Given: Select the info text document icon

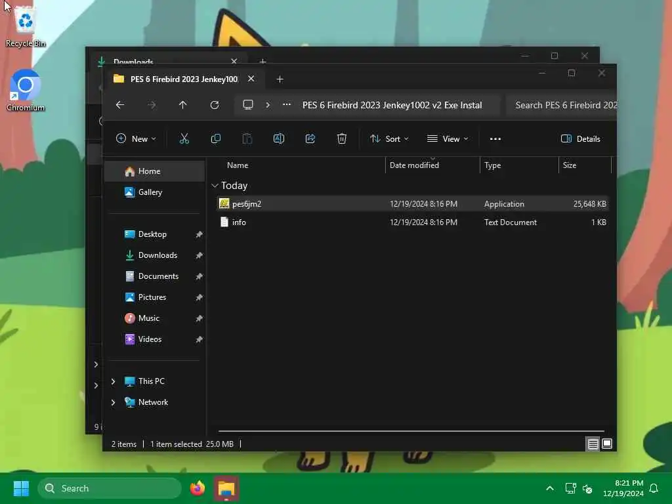Looking at the screenshot, I should (x=224, y=222).
